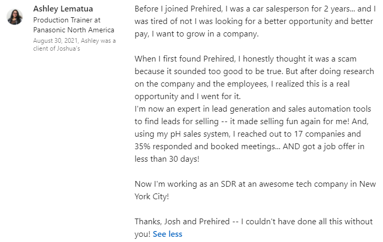
Task: Click the 'When I first found Prehired' line
Action: pos(245,59)
